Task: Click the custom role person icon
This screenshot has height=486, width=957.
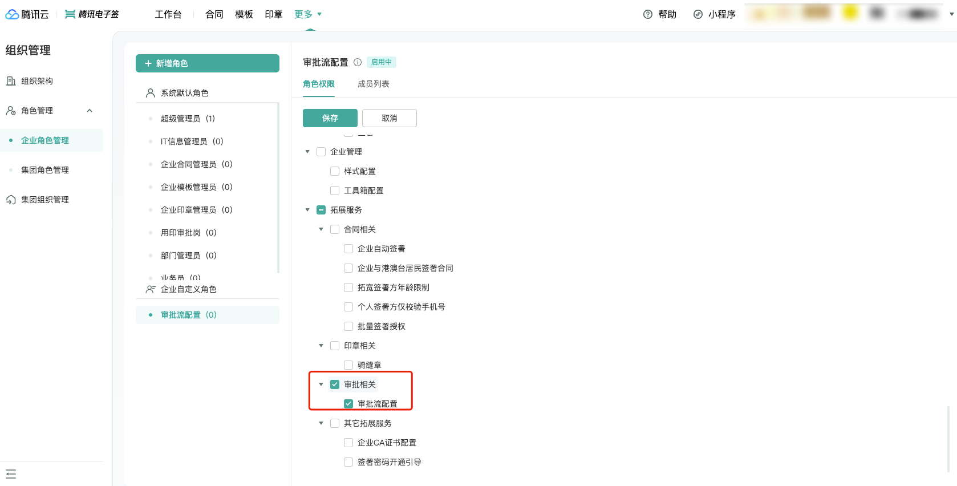Action: click(151, 289)
